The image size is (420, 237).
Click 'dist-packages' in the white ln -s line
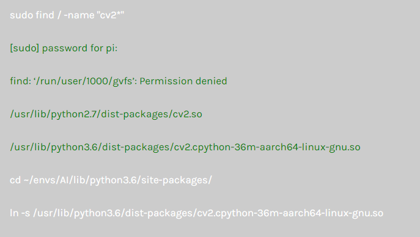159,213
